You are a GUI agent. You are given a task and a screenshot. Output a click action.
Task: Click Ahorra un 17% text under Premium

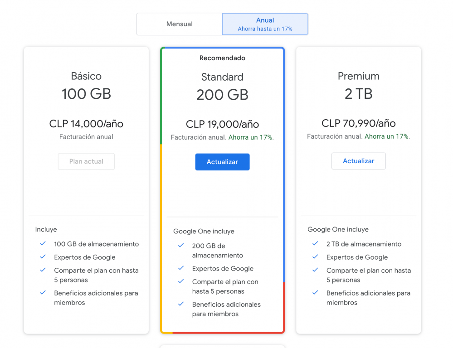pos(387,136)
